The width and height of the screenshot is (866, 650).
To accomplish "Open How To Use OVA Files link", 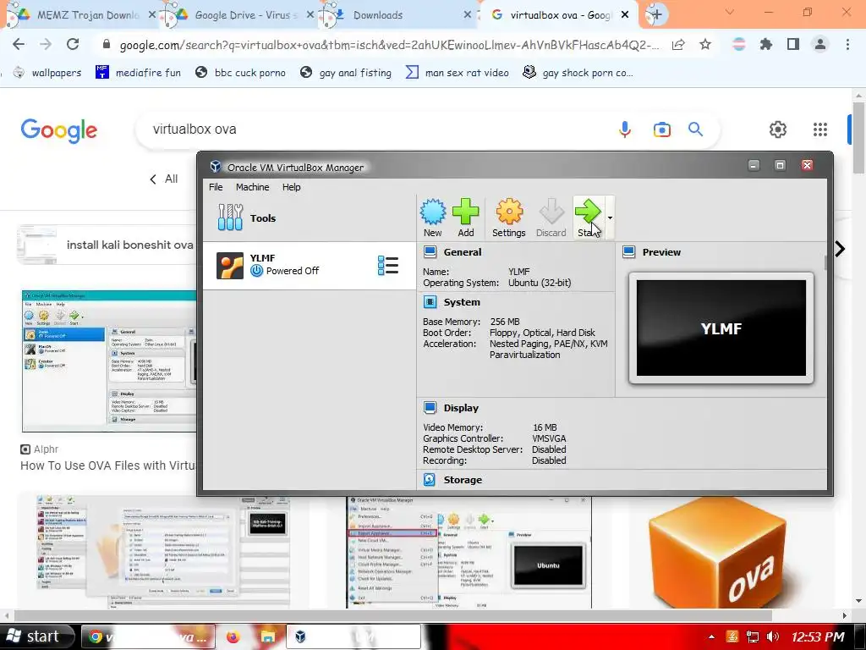I will [x=108, y=465].
